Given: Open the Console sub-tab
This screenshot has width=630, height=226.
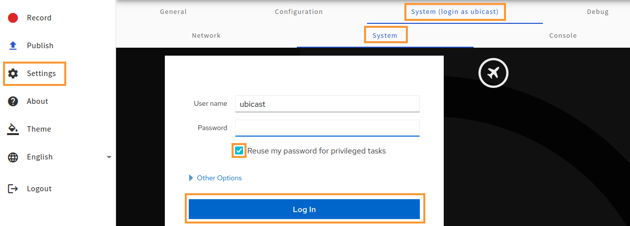Looking at the screenshot, I should pos(563,35).
